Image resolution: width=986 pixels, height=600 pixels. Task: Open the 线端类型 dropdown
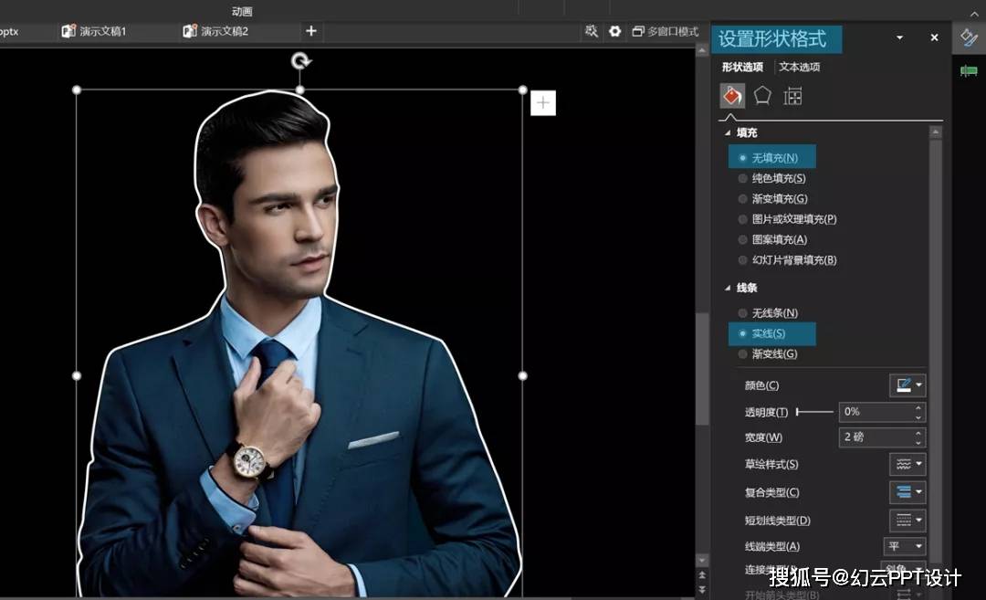tap(905, 546)
